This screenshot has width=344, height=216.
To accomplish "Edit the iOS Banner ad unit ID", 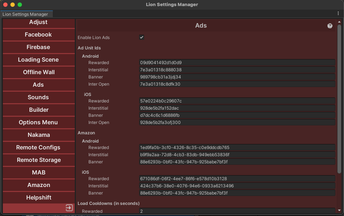I will [x=237, y=115].
